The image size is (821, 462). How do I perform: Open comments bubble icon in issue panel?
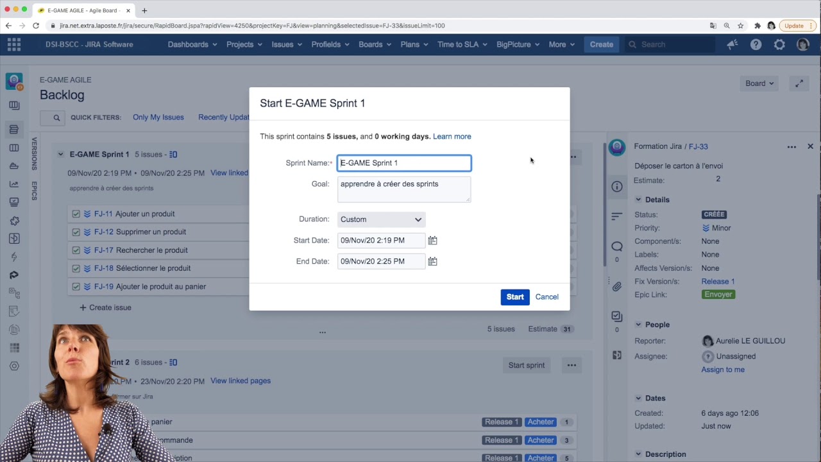(x=616, y=246)
